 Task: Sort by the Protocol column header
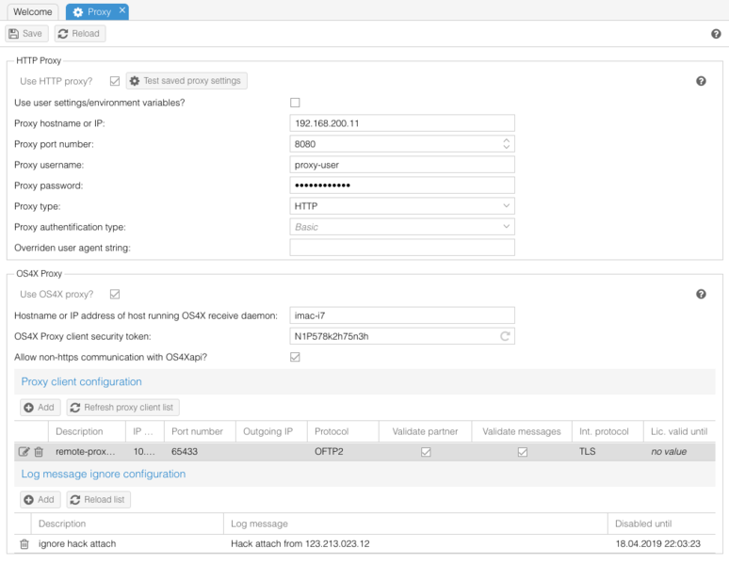332,431
